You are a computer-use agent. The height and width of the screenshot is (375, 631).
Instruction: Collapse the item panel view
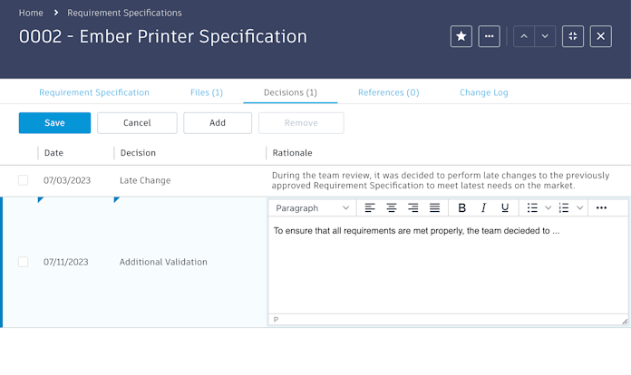(573, 36)
